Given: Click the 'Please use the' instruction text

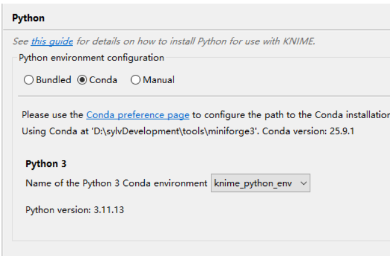Looking at the screenshot, I should pos(52,115).
